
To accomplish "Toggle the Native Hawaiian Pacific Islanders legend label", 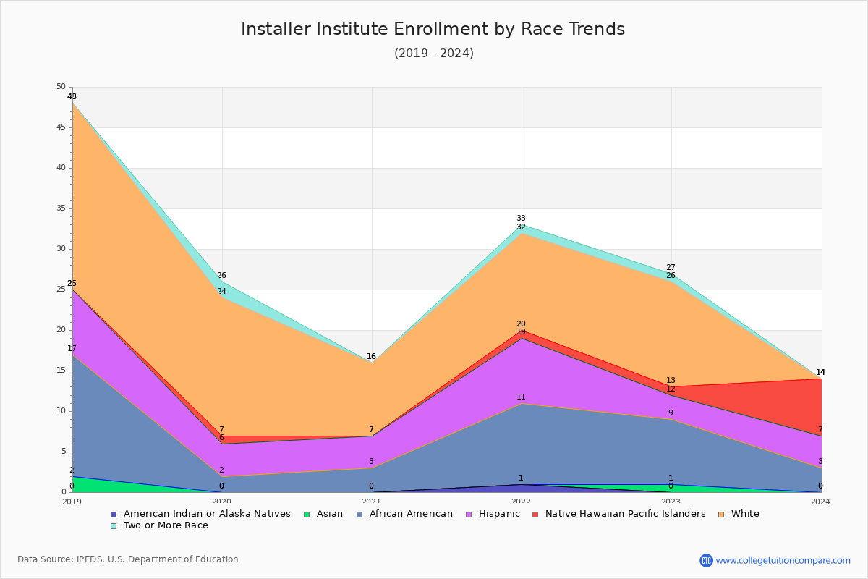I will click(625, 514).
